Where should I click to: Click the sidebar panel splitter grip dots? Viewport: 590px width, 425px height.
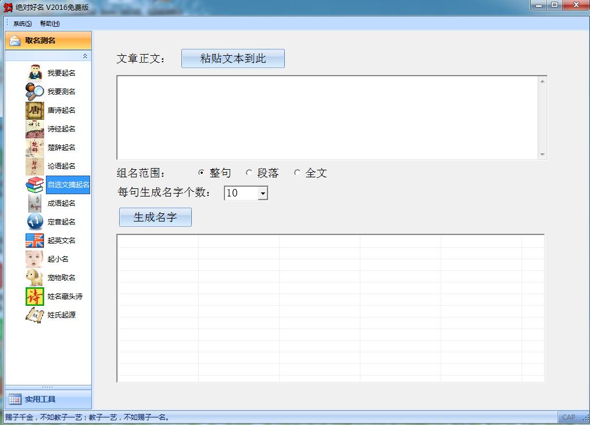[48, 387]
